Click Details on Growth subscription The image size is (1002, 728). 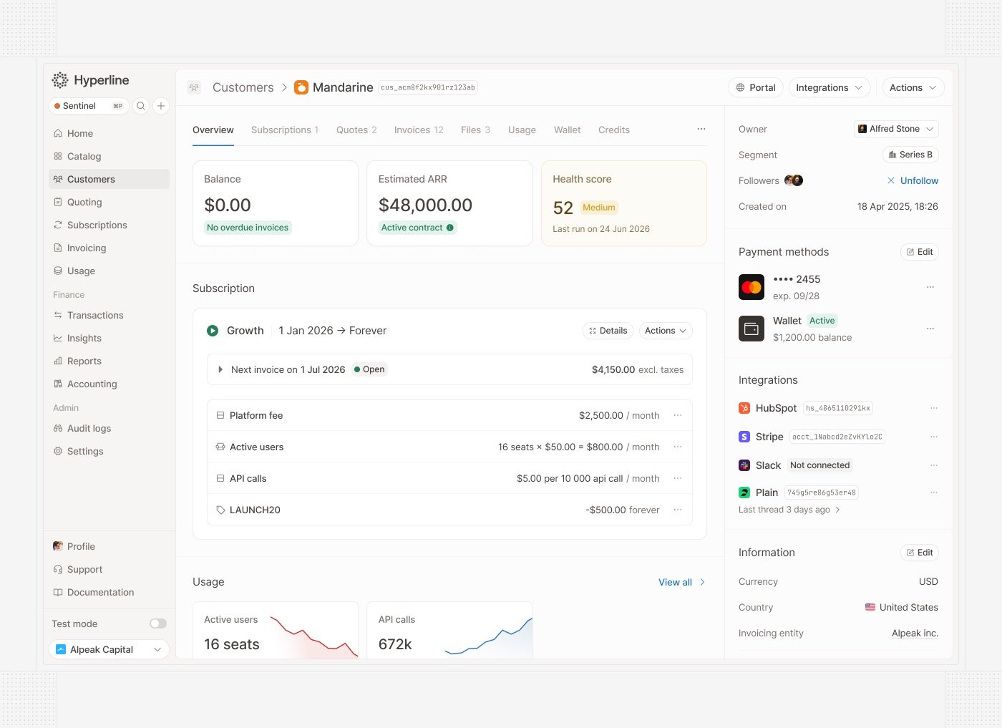(608, 331)
